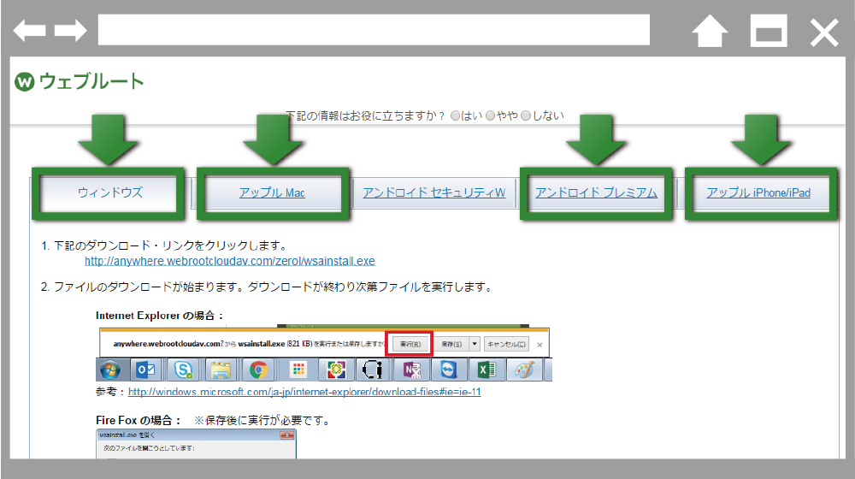Click the browser forward arrow
Viewport: 855px width, 479px height.
(x=71, y=30)
